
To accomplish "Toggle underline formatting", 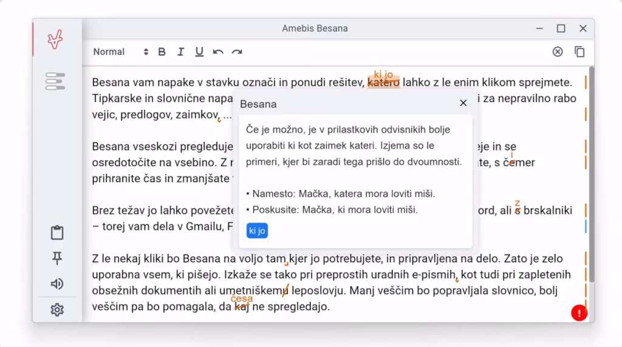I will 199,52.
